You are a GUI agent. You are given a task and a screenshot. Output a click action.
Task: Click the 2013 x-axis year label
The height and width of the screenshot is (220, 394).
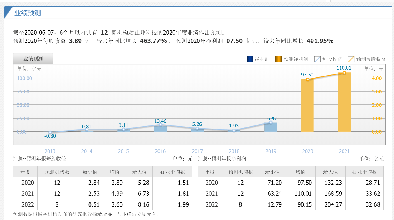pyautogui.click(x=50, y=151)
